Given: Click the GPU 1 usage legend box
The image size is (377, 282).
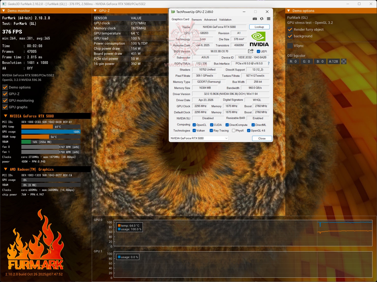Looking at the screenshot, I should 128,257.
